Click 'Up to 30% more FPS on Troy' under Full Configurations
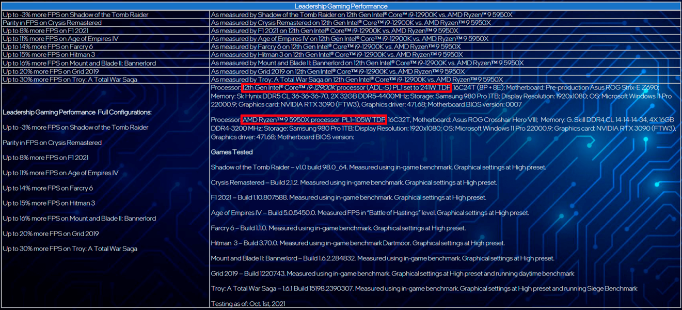Screen dimensions: 682x310 coord(70,249)
